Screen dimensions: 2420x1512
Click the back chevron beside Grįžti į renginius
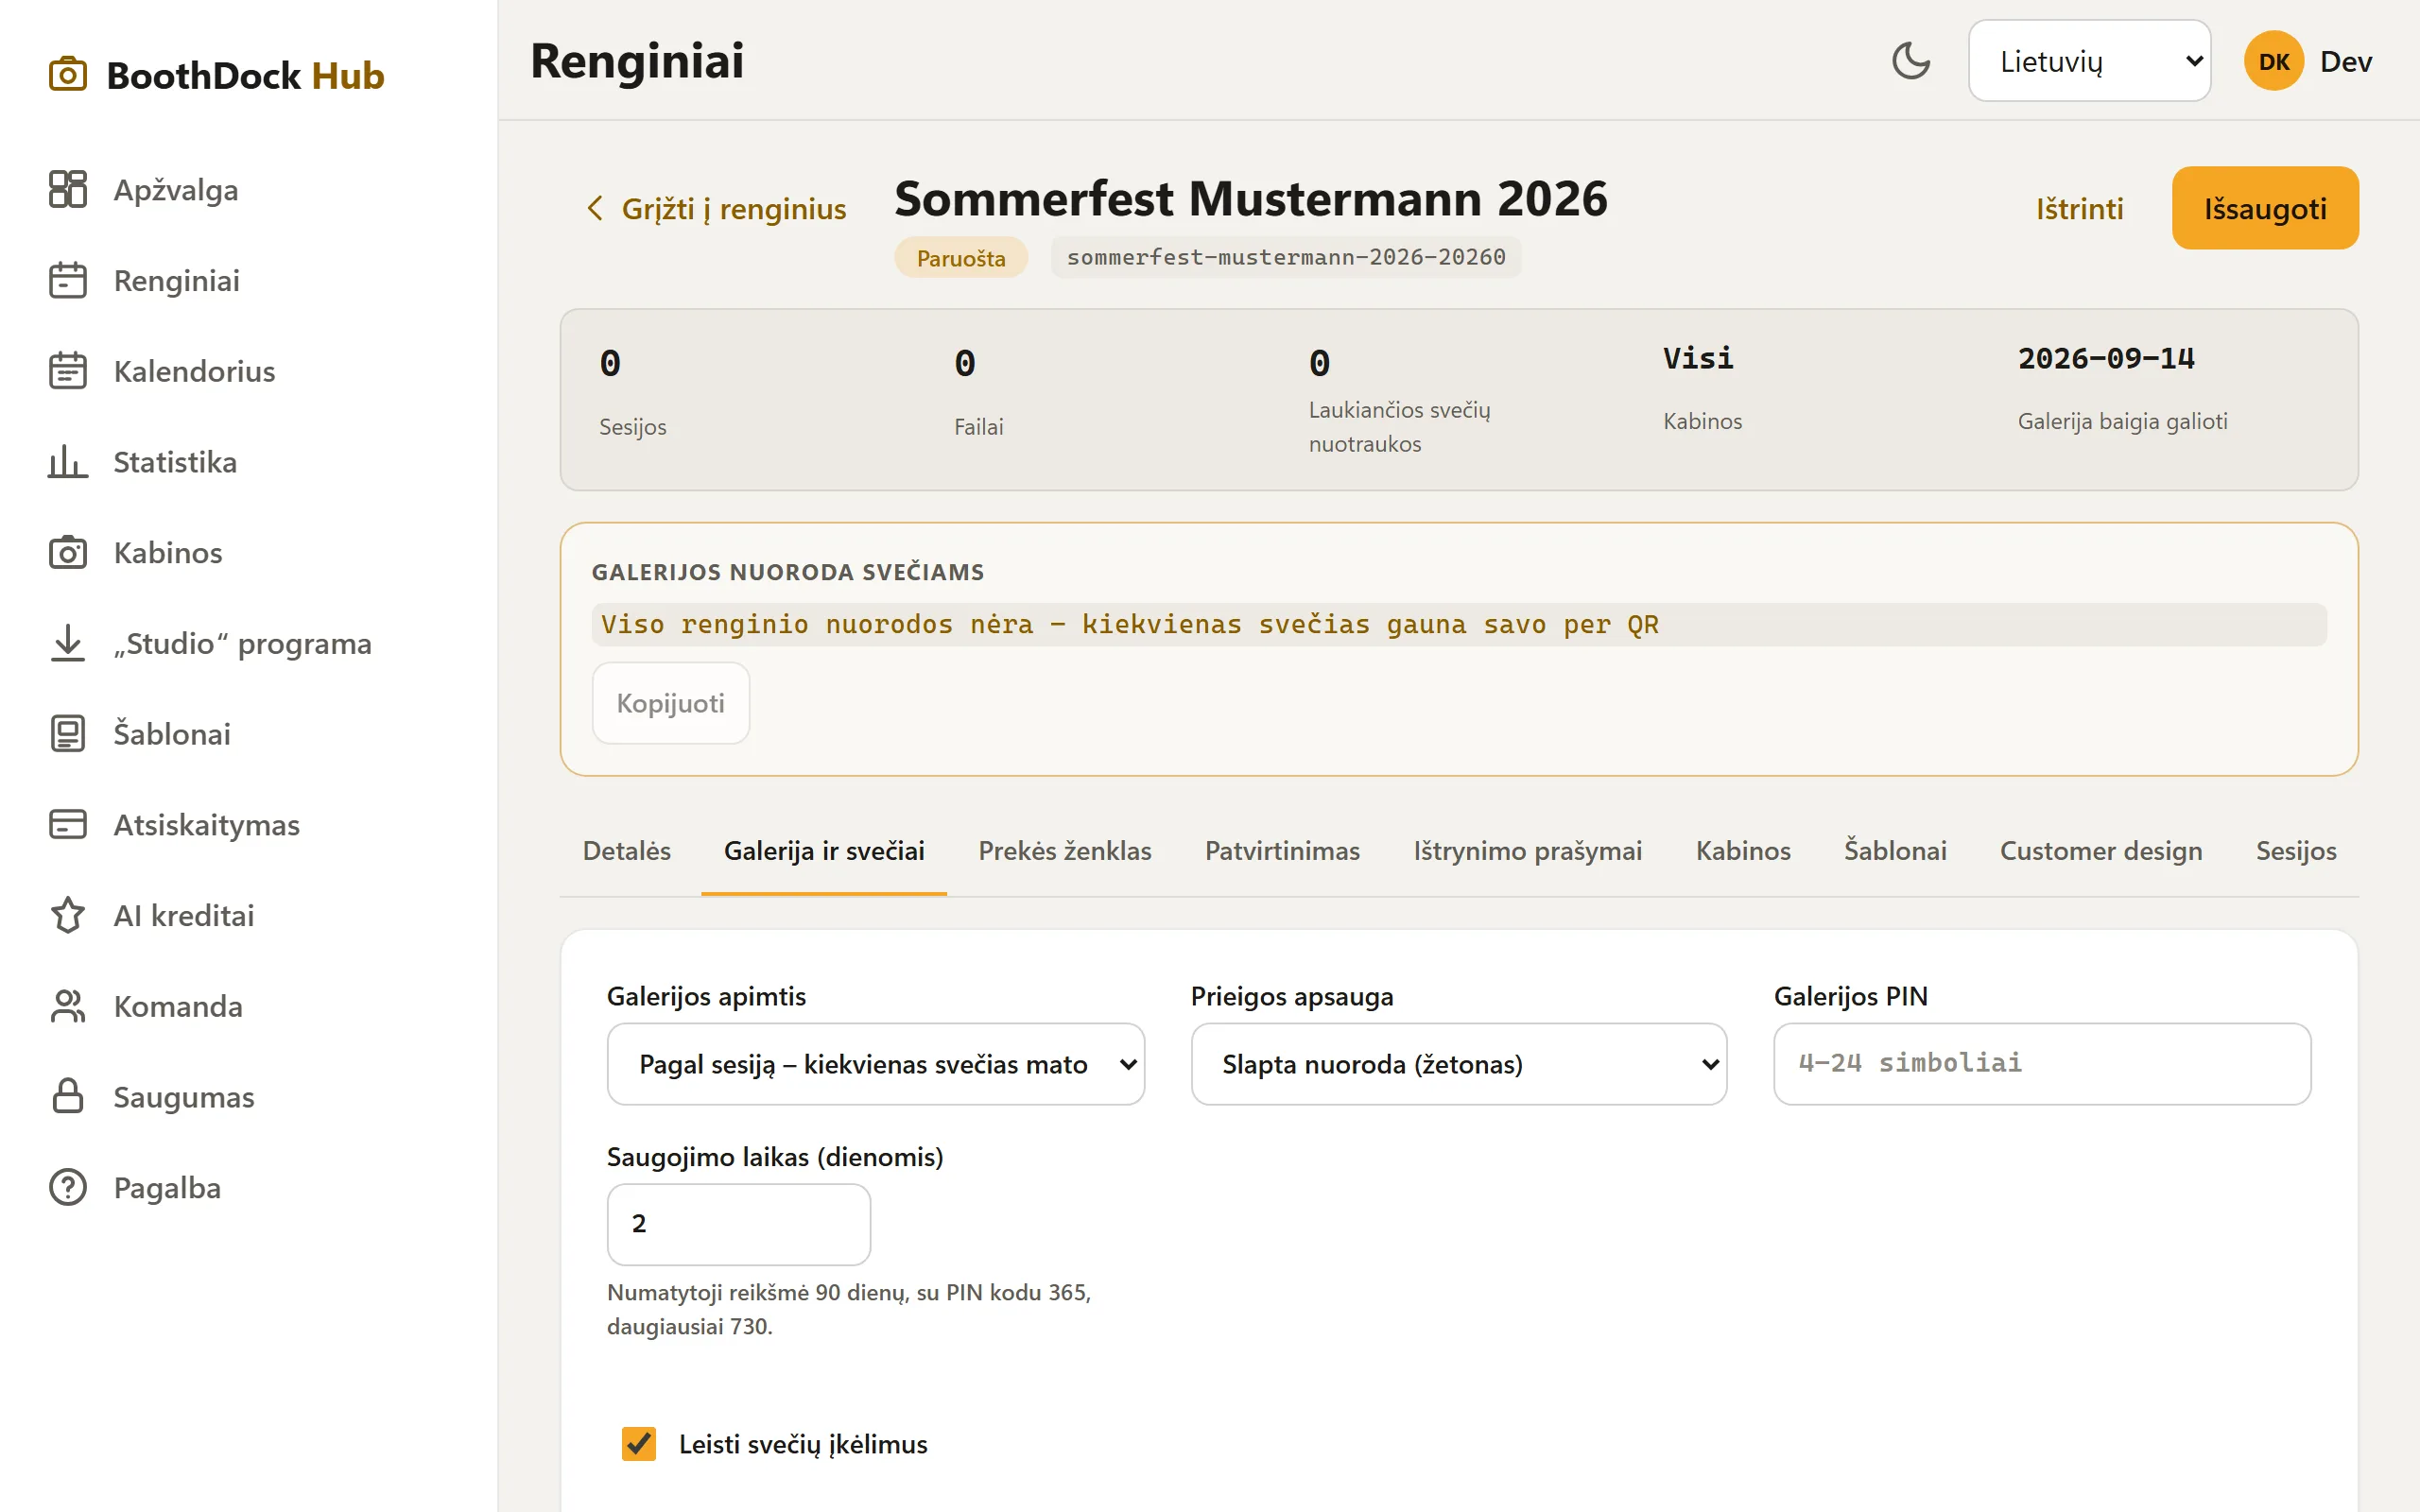point(595,208)
